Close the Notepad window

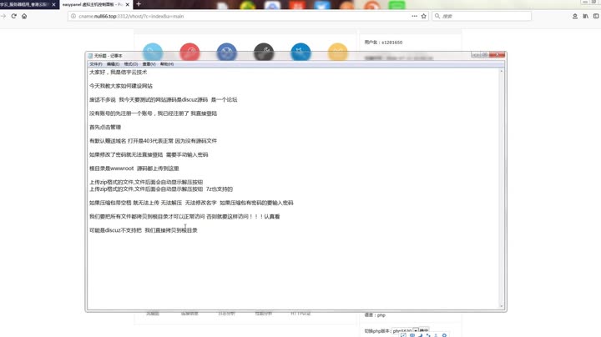tap(497, 55)
